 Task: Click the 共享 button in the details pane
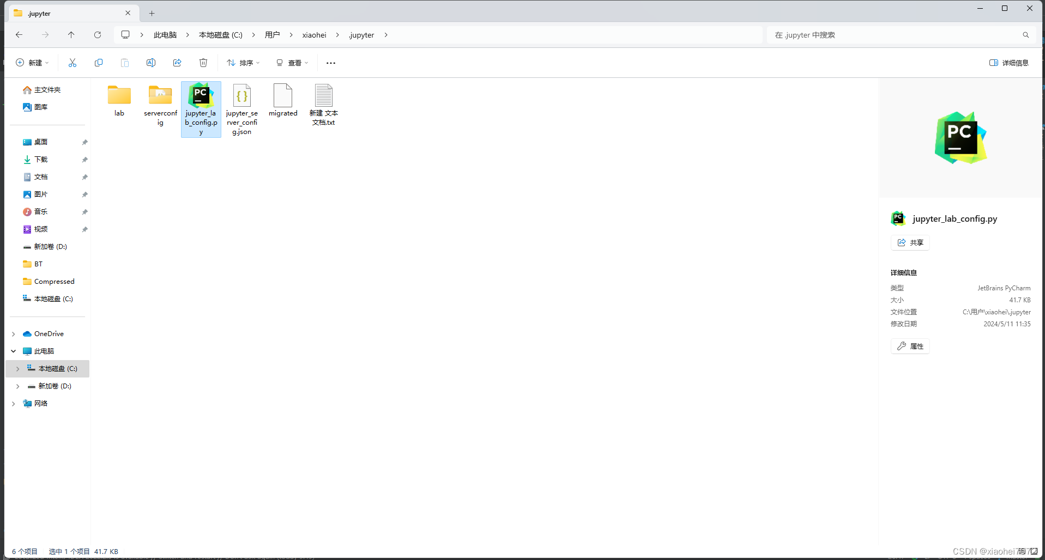[x=909, y=242]
